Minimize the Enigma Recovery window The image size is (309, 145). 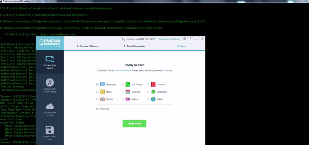tap(196, 39)
